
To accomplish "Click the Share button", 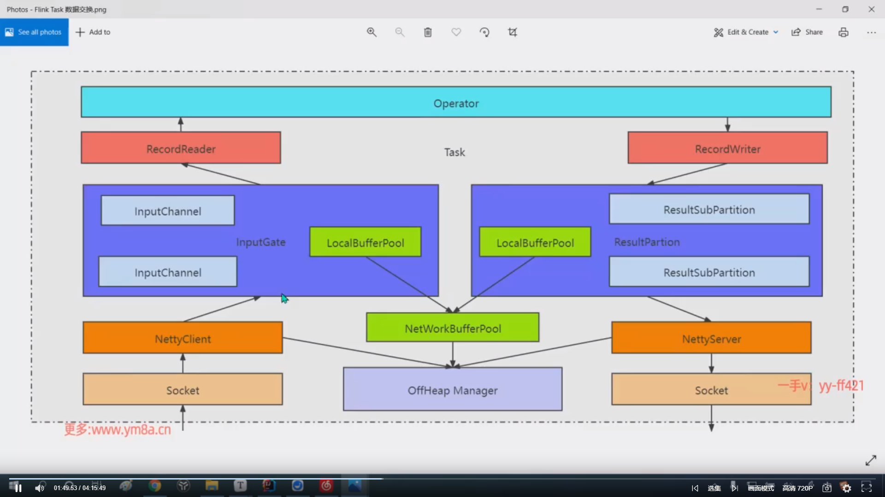I will point(807,32).
